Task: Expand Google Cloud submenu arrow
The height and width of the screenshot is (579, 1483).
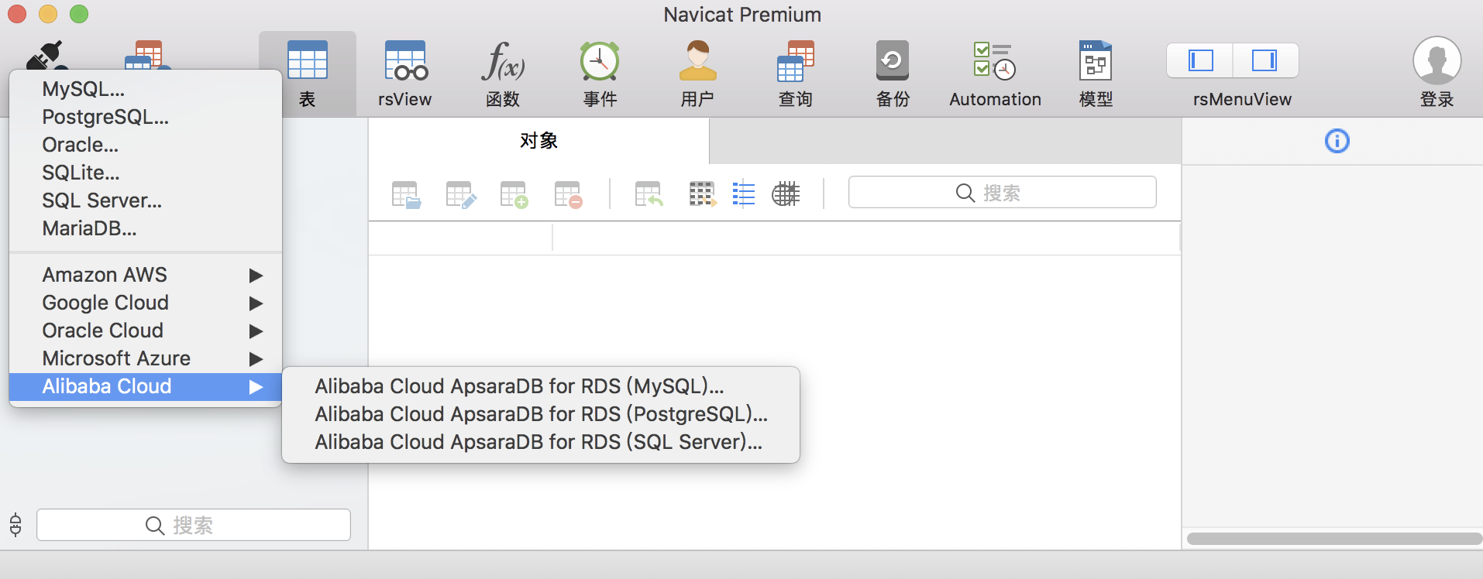Action: coord(256,303)
